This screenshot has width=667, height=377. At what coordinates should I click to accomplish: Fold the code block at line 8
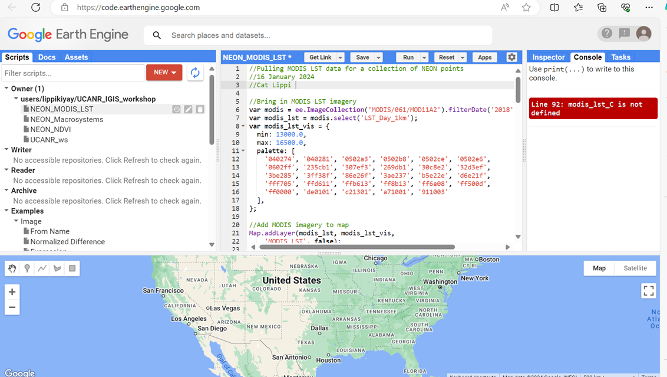(243, 126)
